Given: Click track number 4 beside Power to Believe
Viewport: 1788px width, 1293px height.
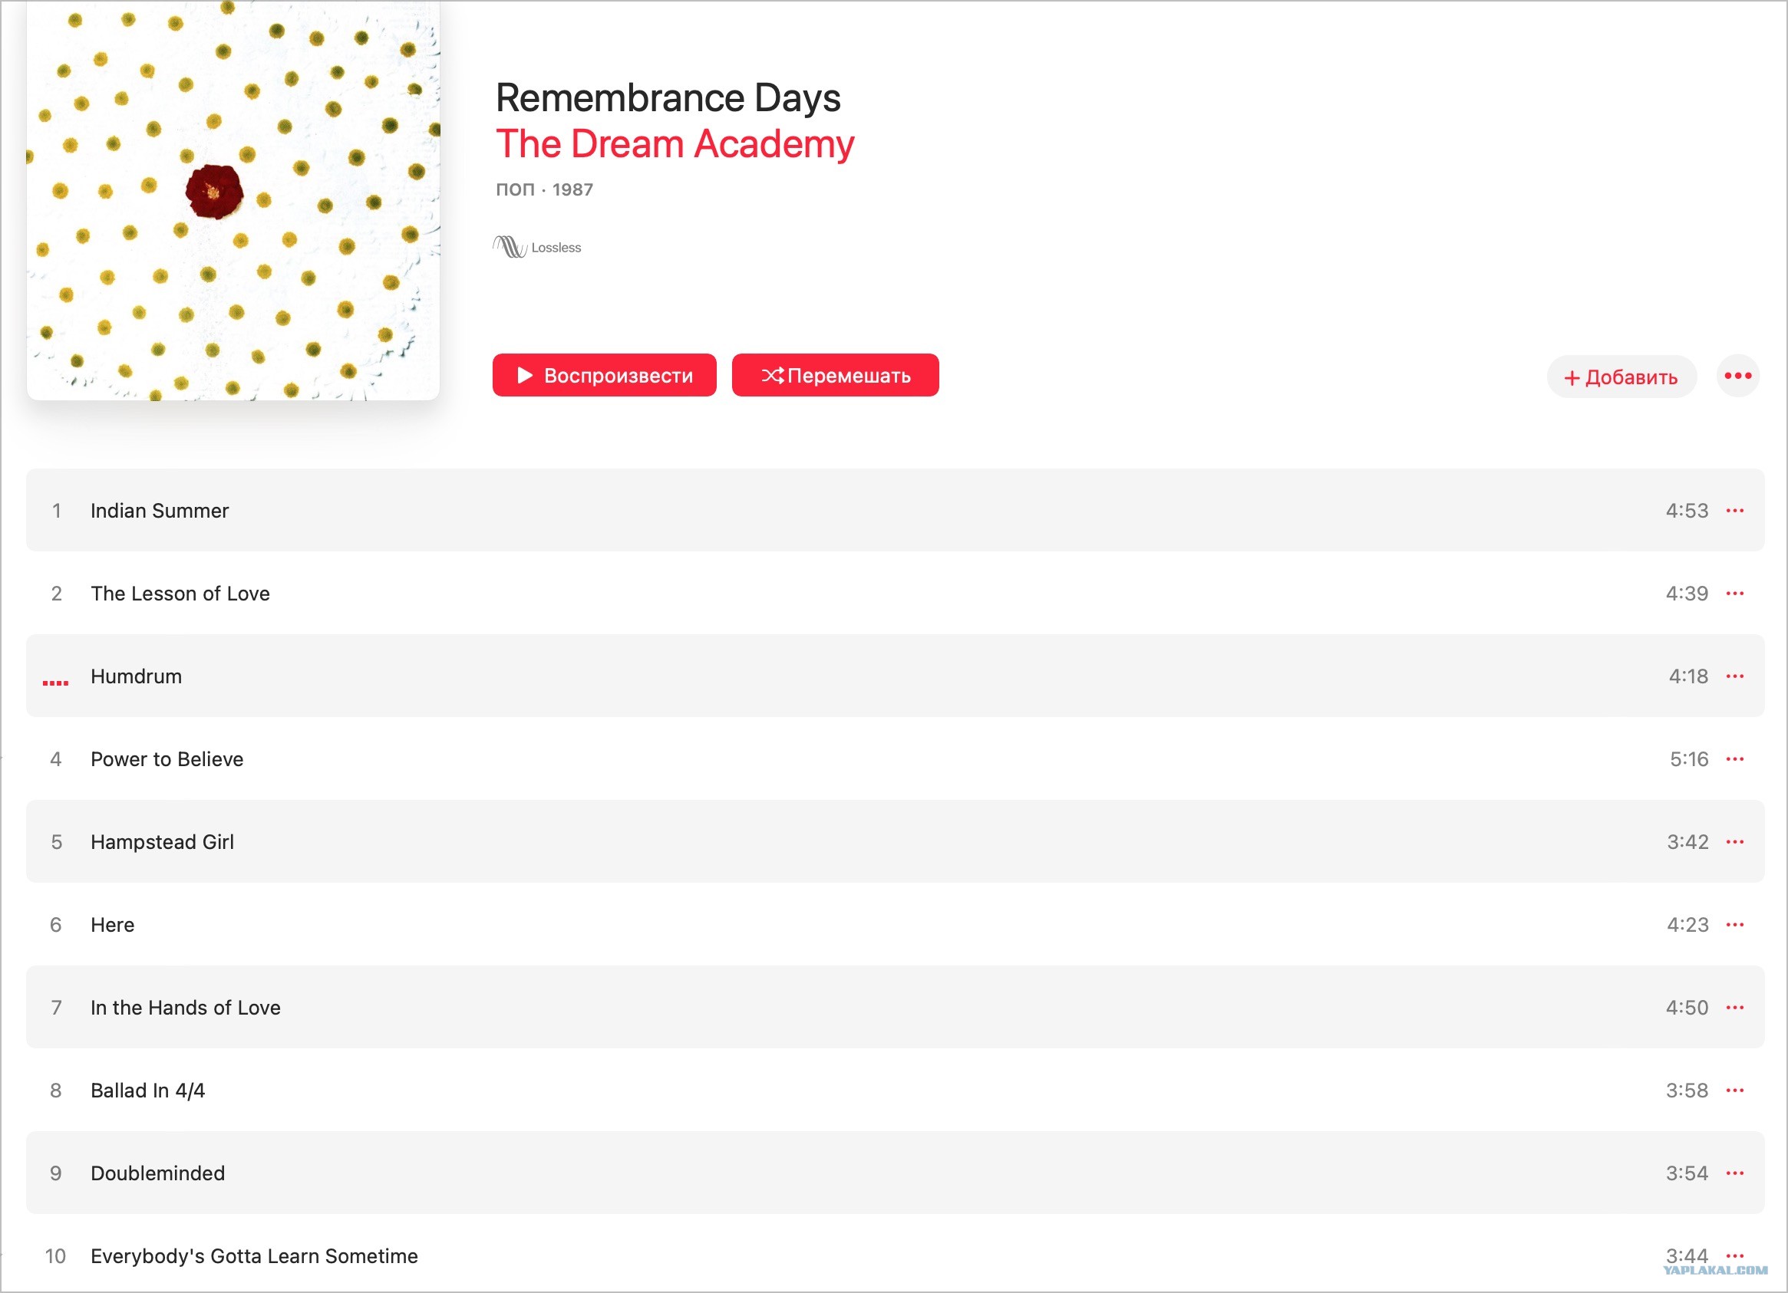Looking at the screenshot, I should [x=56, y=758].
